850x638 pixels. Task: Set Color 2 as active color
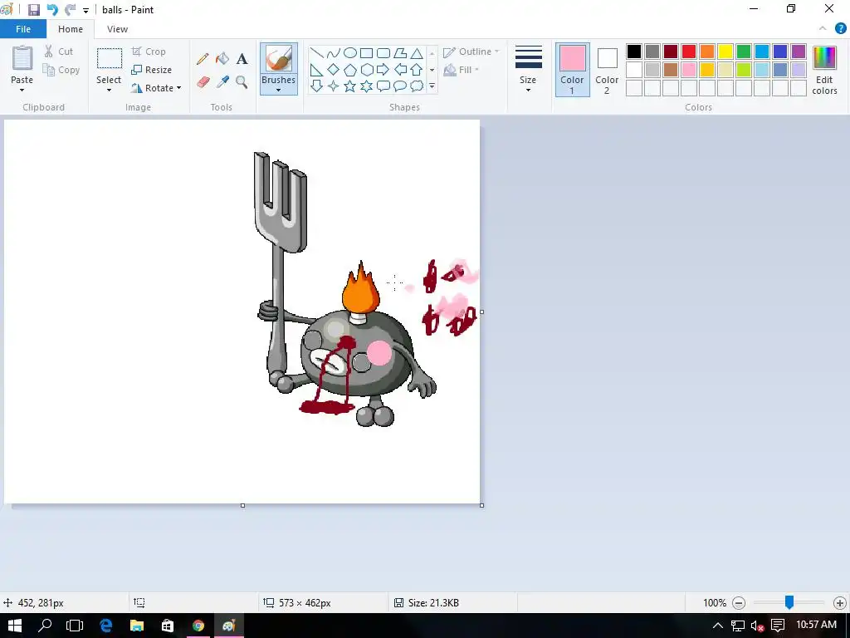607,70
